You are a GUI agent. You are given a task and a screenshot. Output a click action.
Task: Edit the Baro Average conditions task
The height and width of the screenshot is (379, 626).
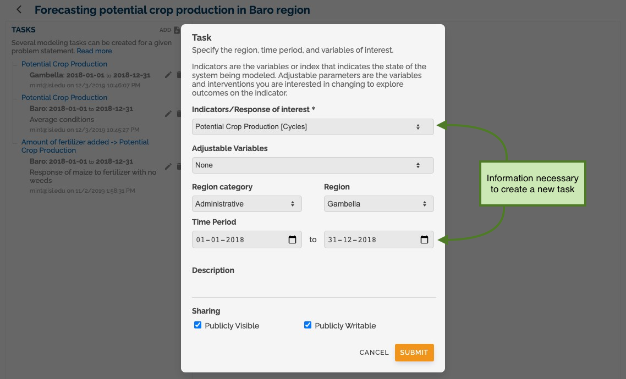pos(168,114)
